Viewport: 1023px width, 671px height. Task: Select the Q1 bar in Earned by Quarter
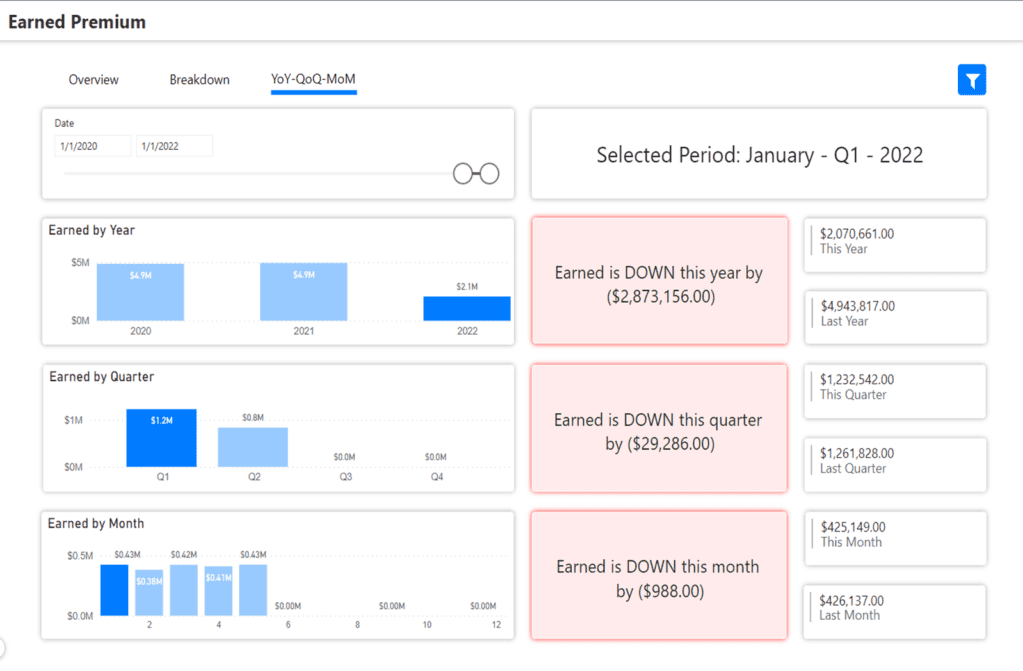click(x=161, y=438)
